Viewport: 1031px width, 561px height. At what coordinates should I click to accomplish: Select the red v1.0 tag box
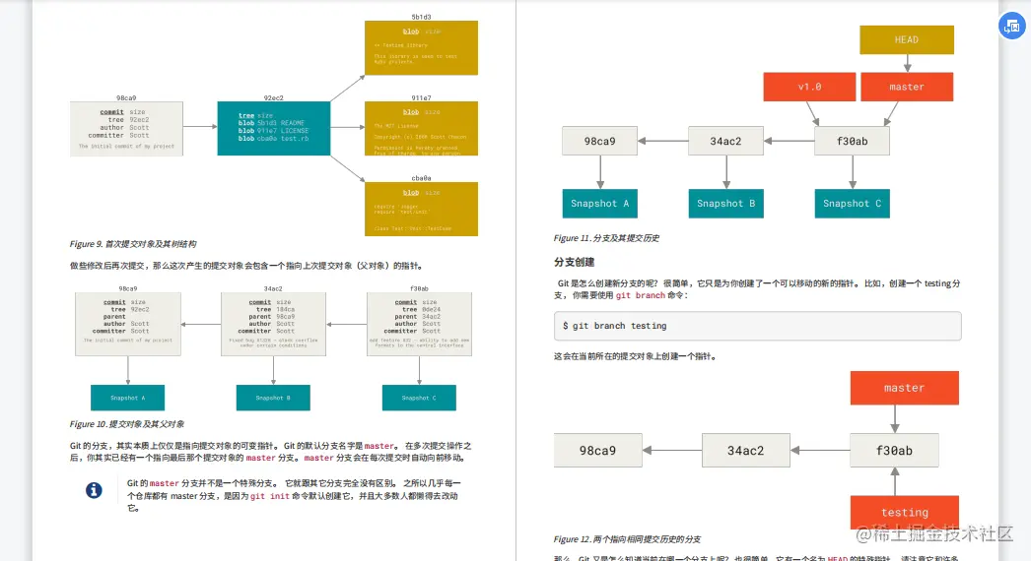click(809, 87)
